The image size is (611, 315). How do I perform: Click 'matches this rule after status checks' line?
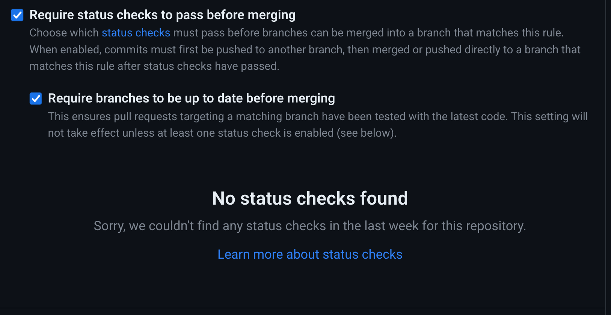pyautogui.click(x=154, y=66)
